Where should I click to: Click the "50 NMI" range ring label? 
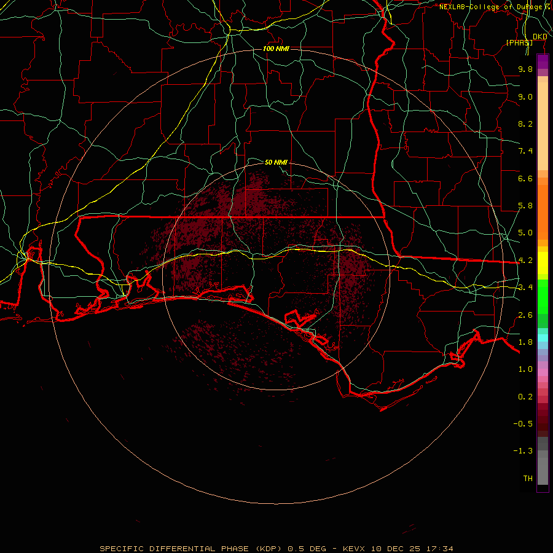276,162
